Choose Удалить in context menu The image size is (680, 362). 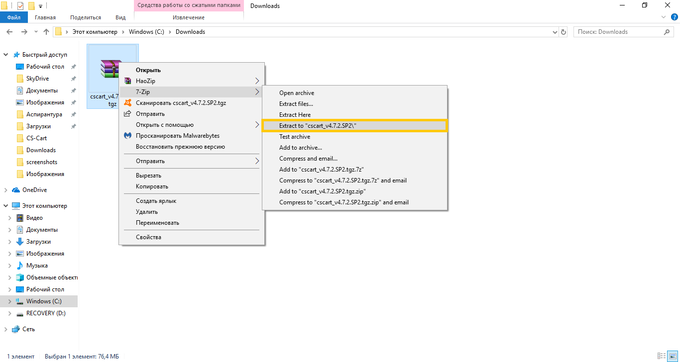[191, 212]
